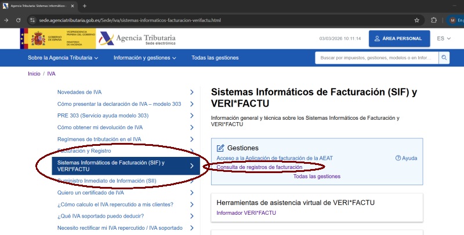The image size is (464, 235).
Task: Select Novedades de IVA sidebar item
Action: click(x=79, y=92)
